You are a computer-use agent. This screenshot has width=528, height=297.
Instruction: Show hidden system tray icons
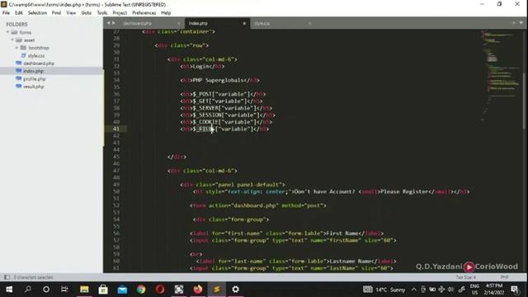414,290
